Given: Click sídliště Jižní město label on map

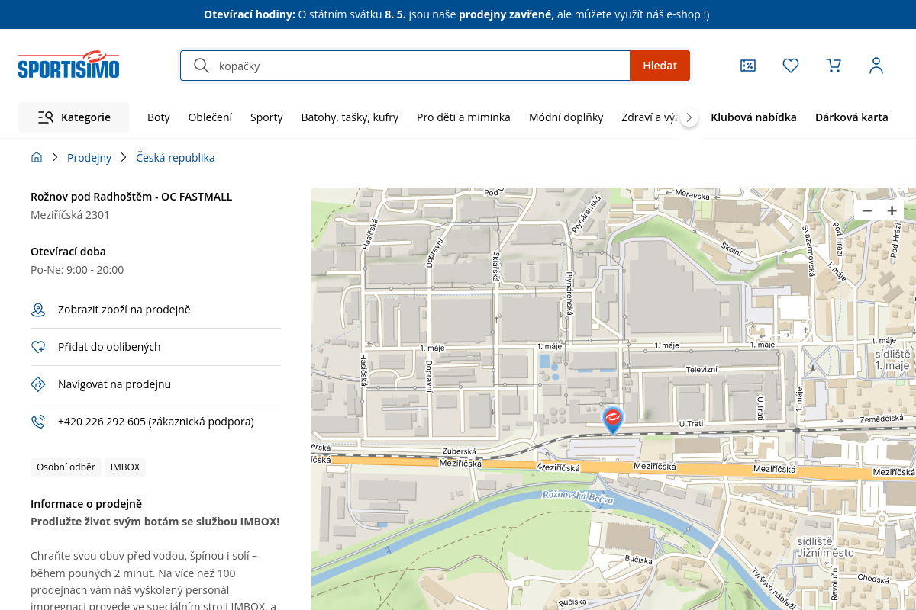Looking at the screenshot, I should (825, 547).
